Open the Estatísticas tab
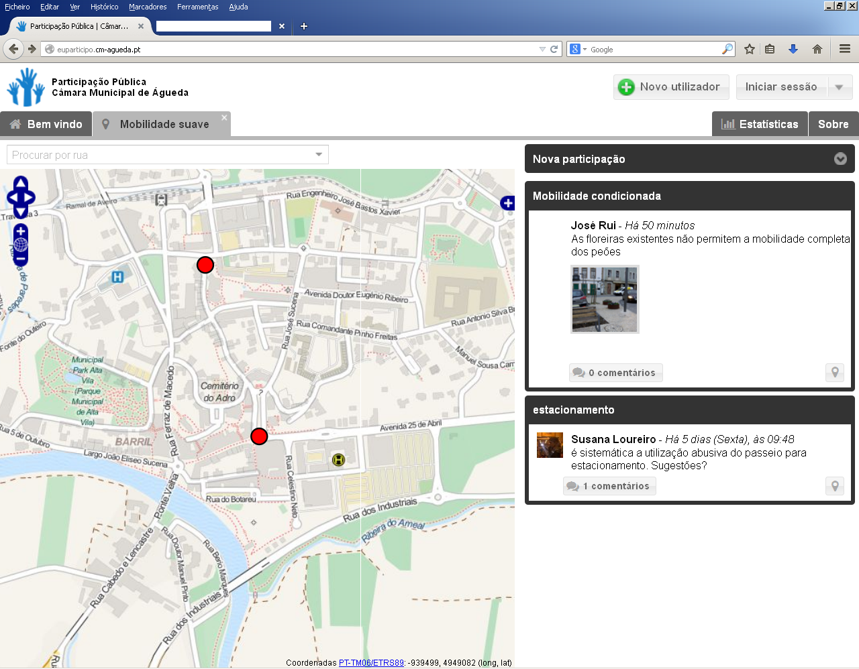The width and height of the screenshot is (859, 669). click(x=760, y=124)
